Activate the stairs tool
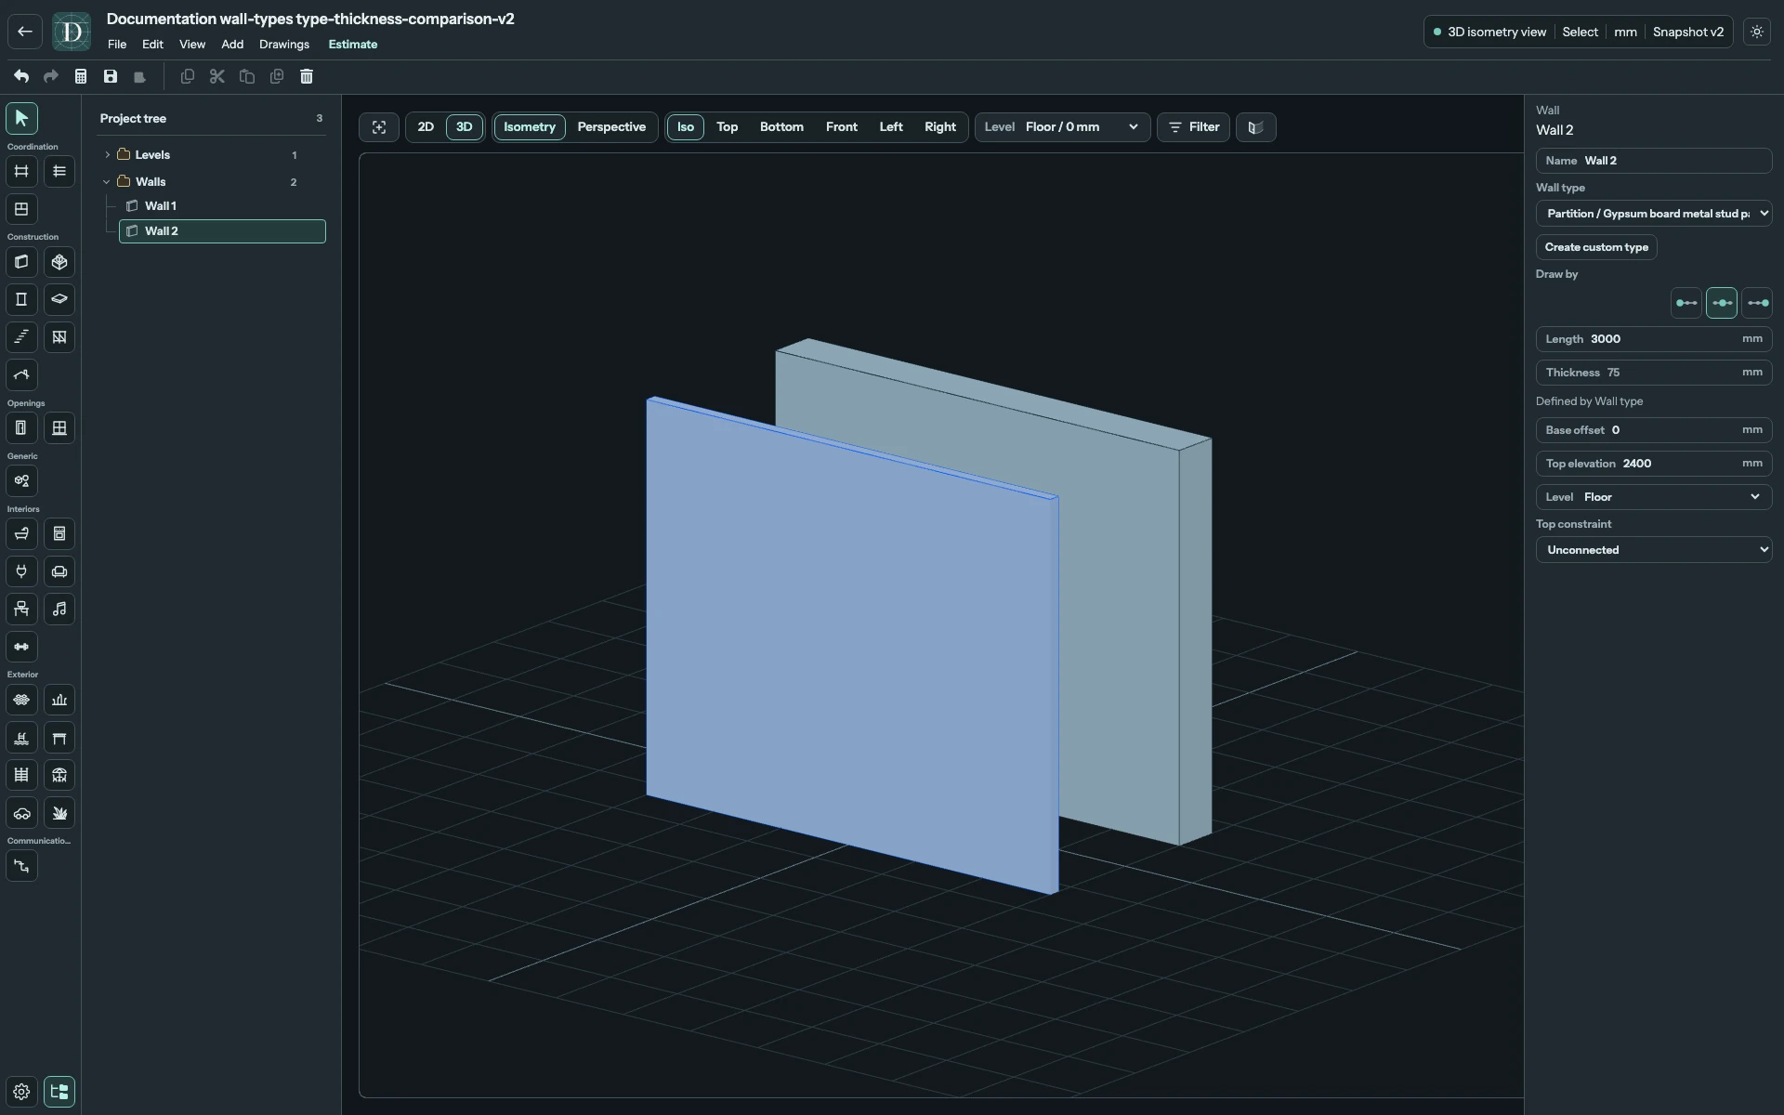Screen dimensions: 1784x1115 point(21,337)
